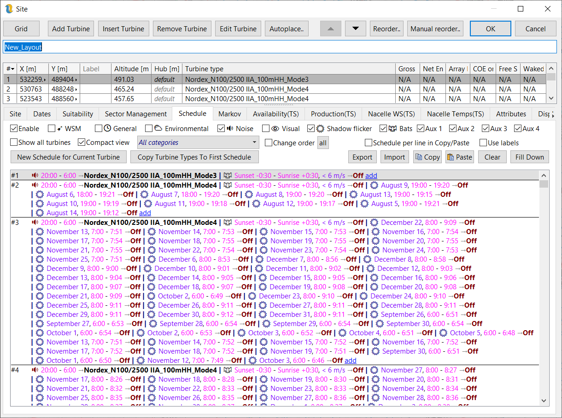Click the shadow flicker icon before December 22

375,223
